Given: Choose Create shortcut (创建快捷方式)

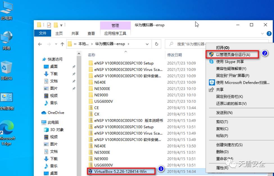Looking at the screenshot, I should coord(229,145).
